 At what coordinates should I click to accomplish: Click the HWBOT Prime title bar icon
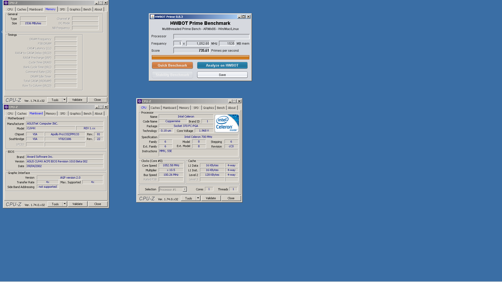pyautogui.click(x=152, y=17)
